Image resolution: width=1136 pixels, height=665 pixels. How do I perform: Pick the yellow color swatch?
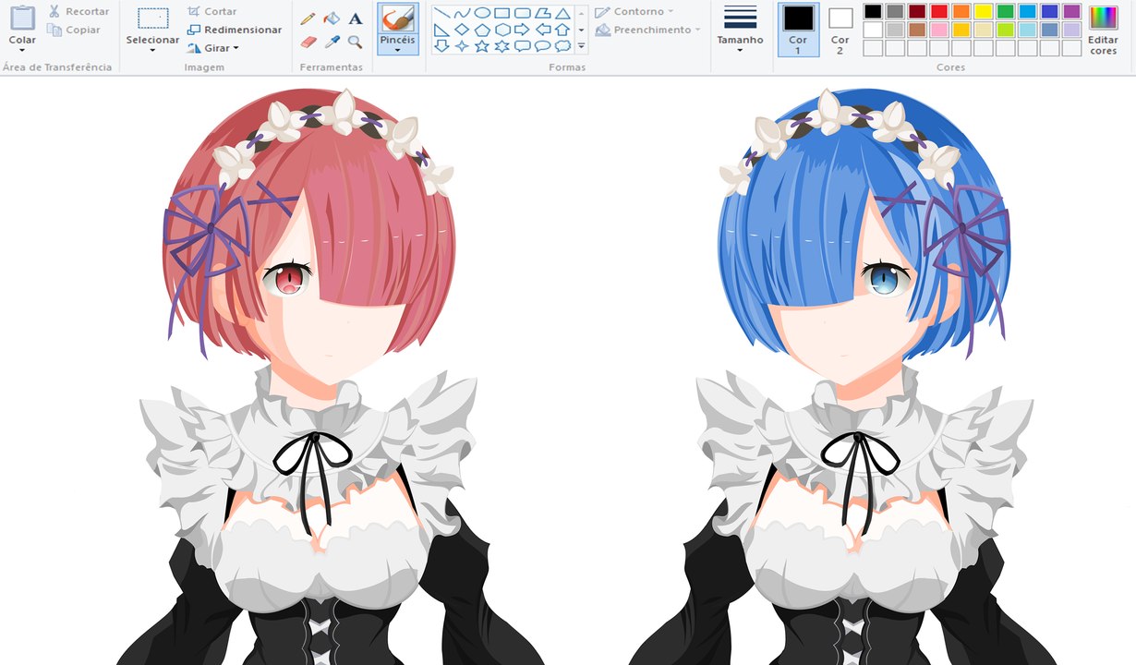[984, 12]
